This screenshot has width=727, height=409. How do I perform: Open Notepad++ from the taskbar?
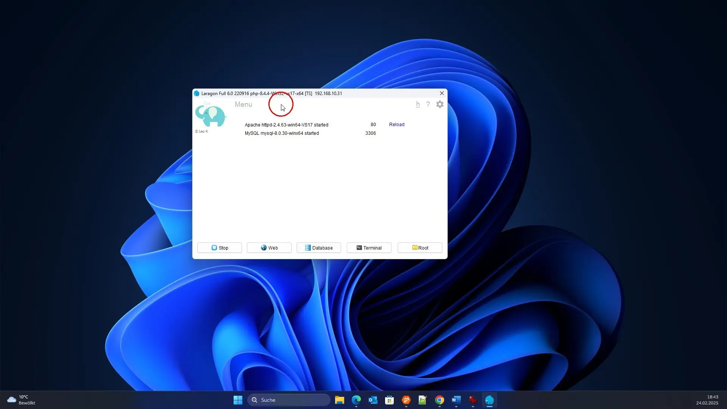click(423, 400)
